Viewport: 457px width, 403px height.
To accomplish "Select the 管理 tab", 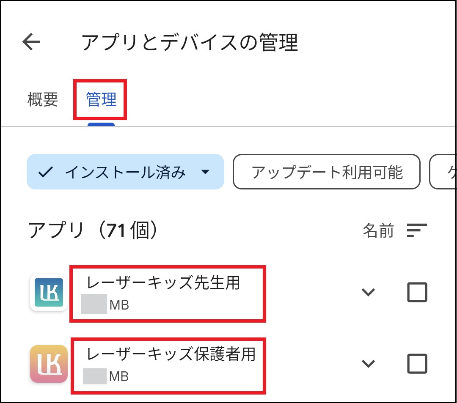I will coord(100,100).
